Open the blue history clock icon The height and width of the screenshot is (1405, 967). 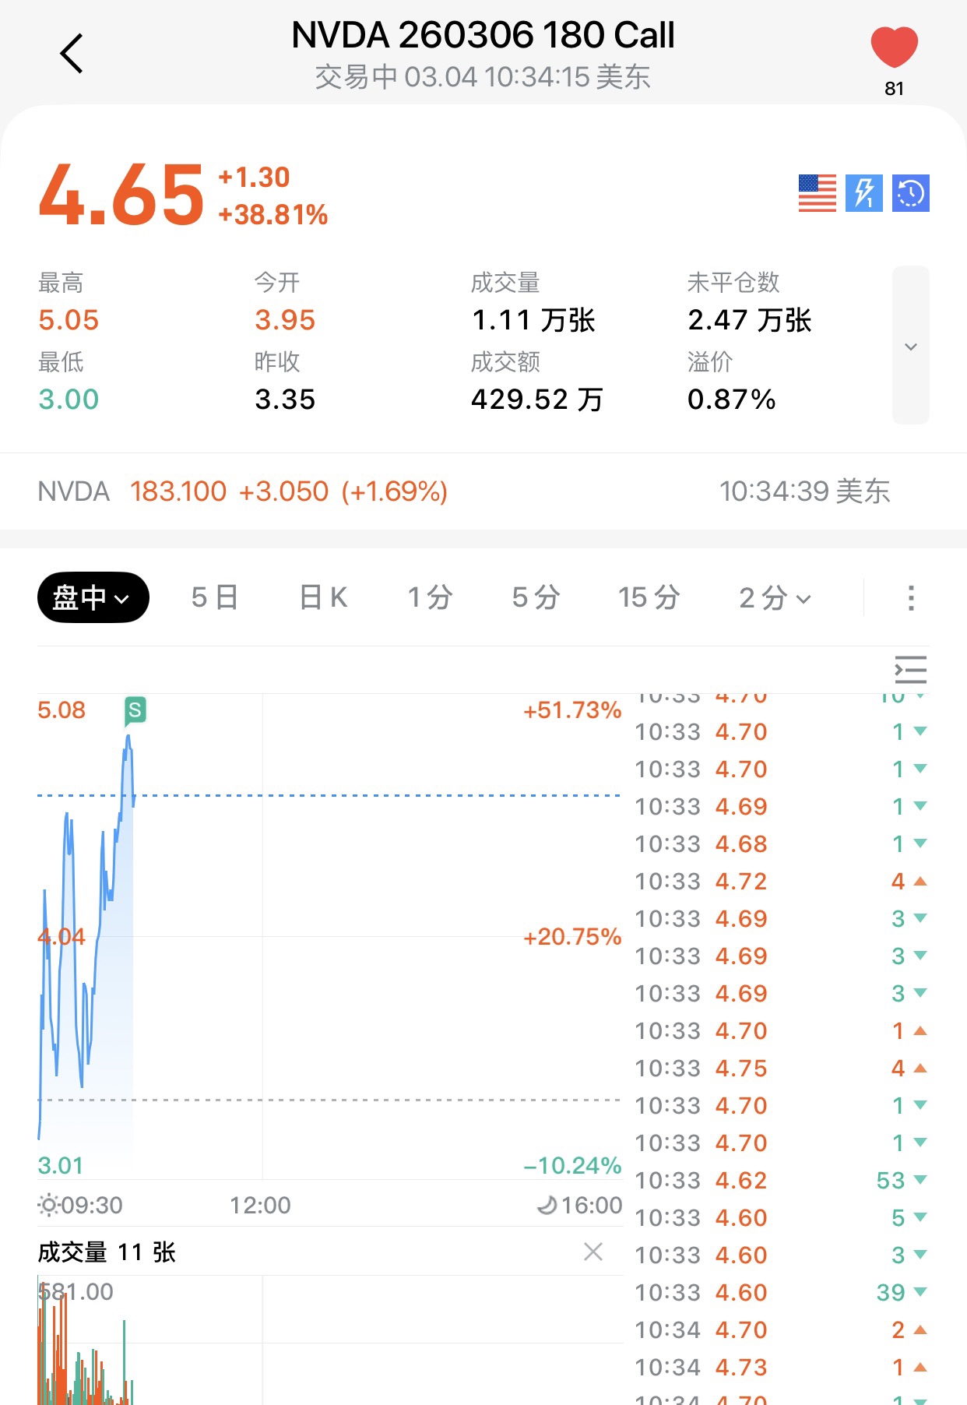point(910,193)
